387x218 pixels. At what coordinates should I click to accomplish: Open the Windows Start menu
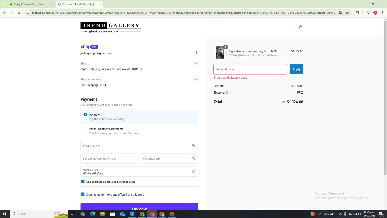5,214
